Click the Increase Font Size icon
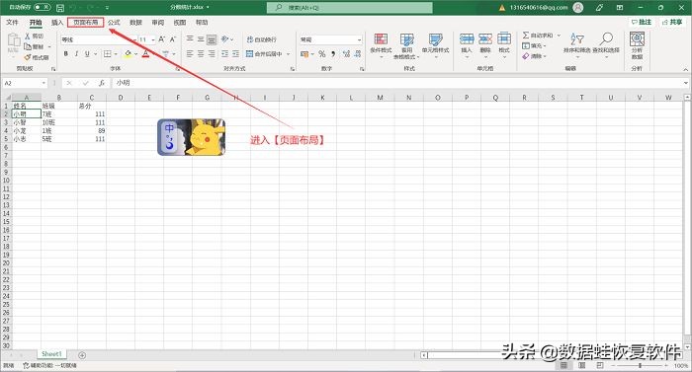Screen dimensions: 692x372 (x=162, y=39)
